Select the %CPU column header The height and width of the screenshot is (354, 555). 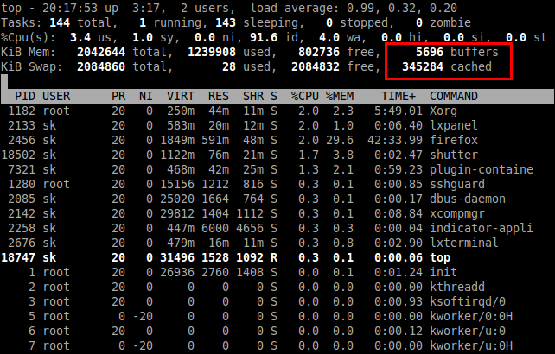tap(305, 96)
